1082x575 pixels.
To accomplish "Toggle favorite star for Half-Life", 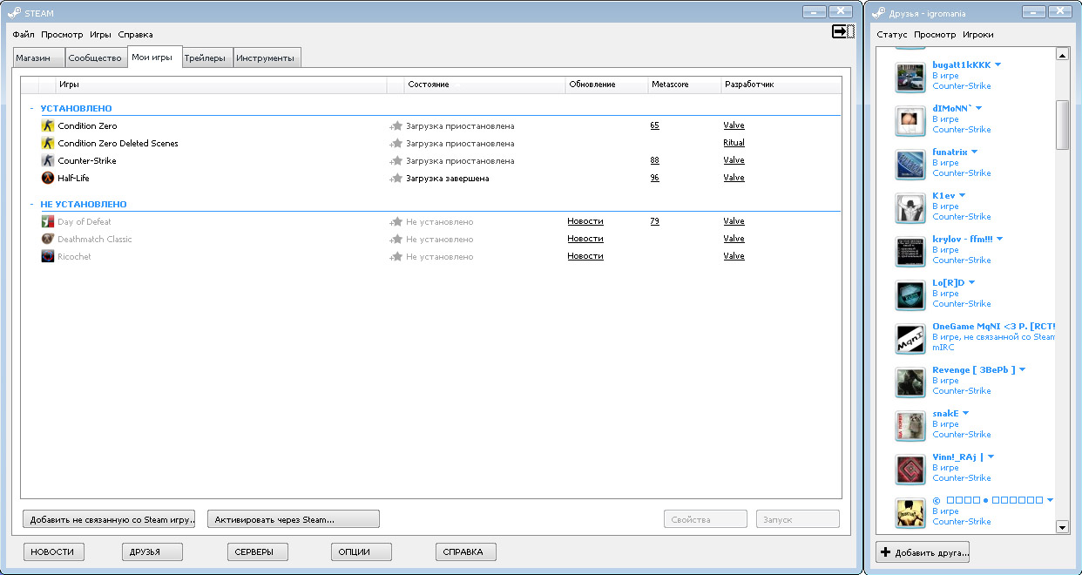I will 396,179.
